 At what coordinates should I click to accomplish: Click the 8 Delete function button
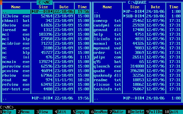[x=135, y=112]
